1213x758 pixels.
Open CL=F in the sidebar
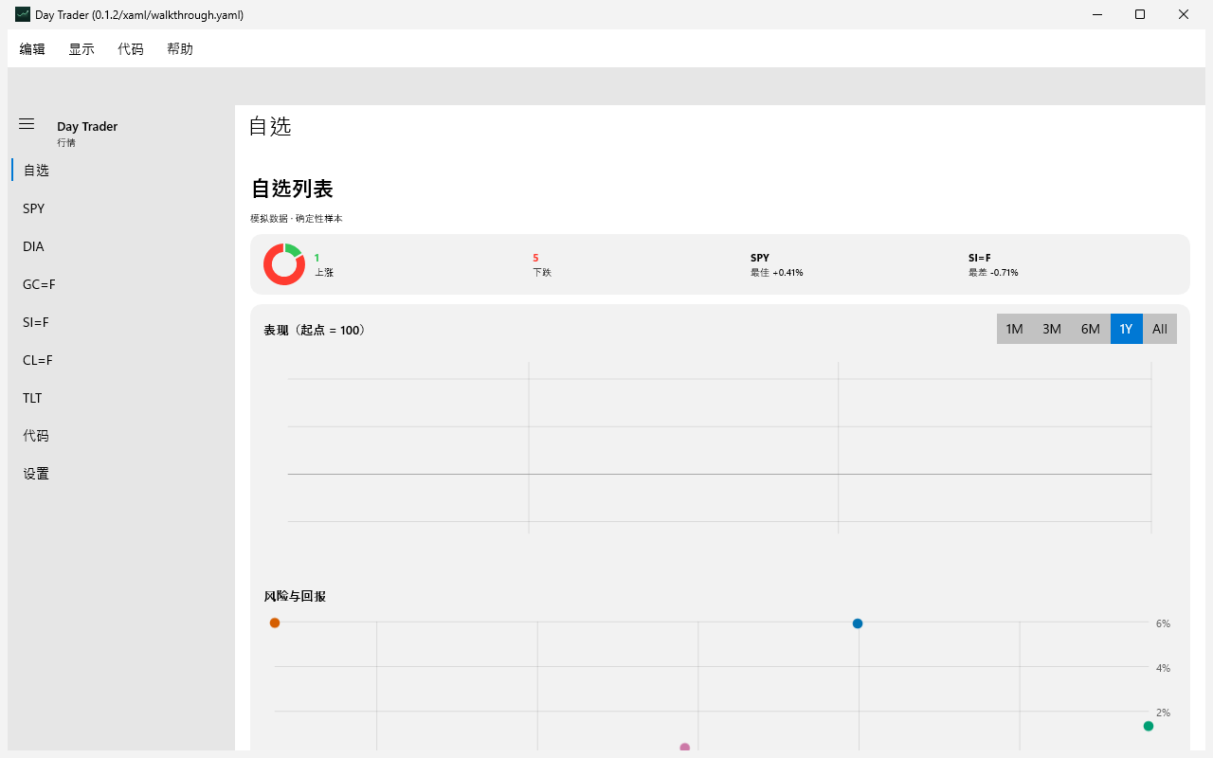pyautogui.click(x=121, y=360)
